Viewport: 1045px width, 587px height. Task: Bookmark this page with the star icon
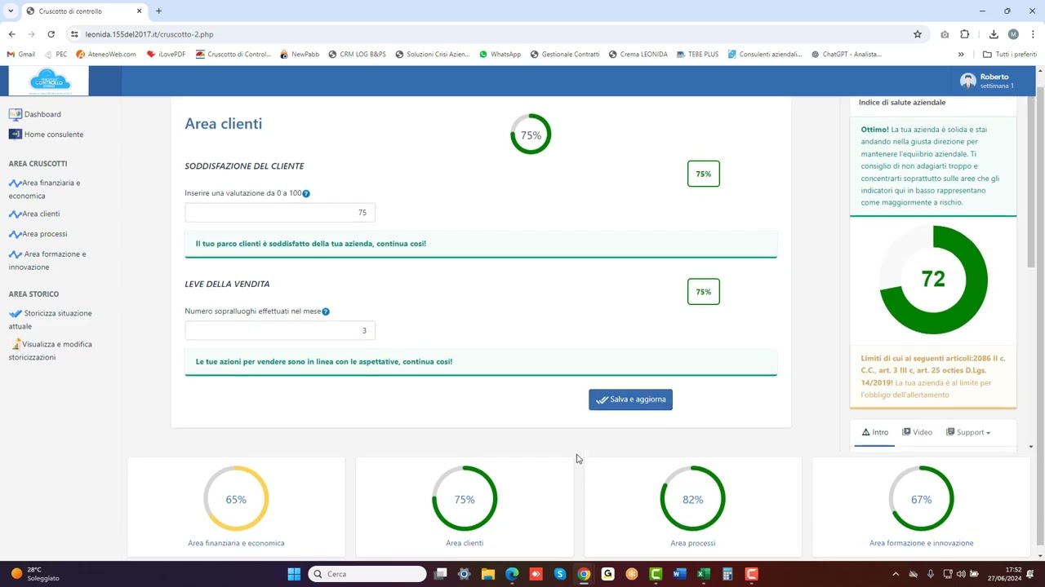[918, 34]
